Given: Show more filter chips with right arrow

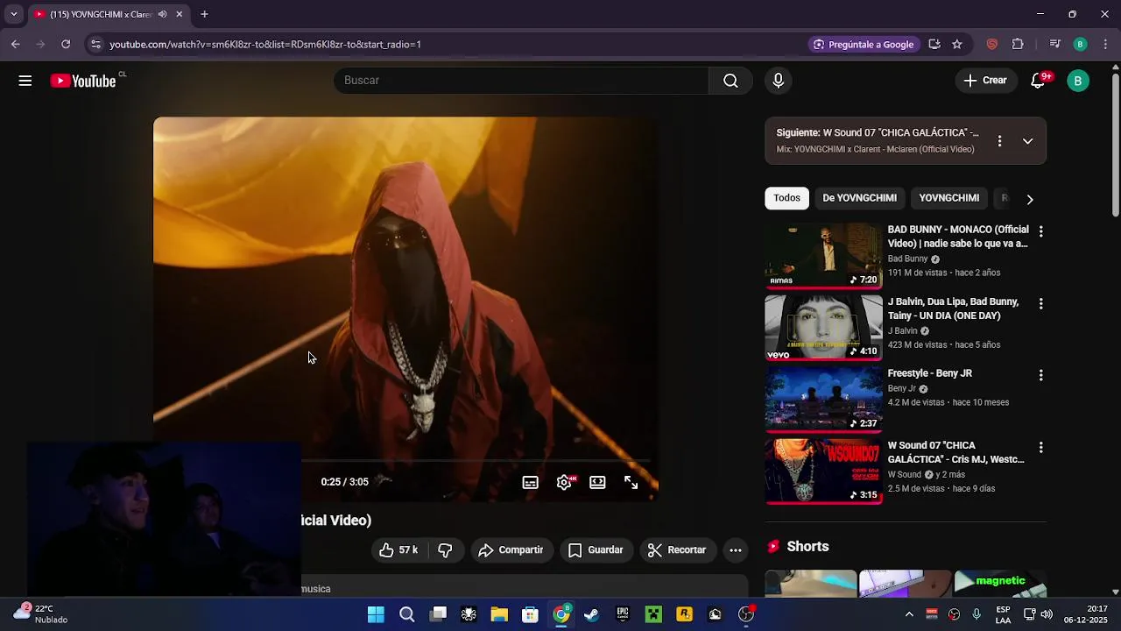Looking at the screenshot, I should 1030,199.
